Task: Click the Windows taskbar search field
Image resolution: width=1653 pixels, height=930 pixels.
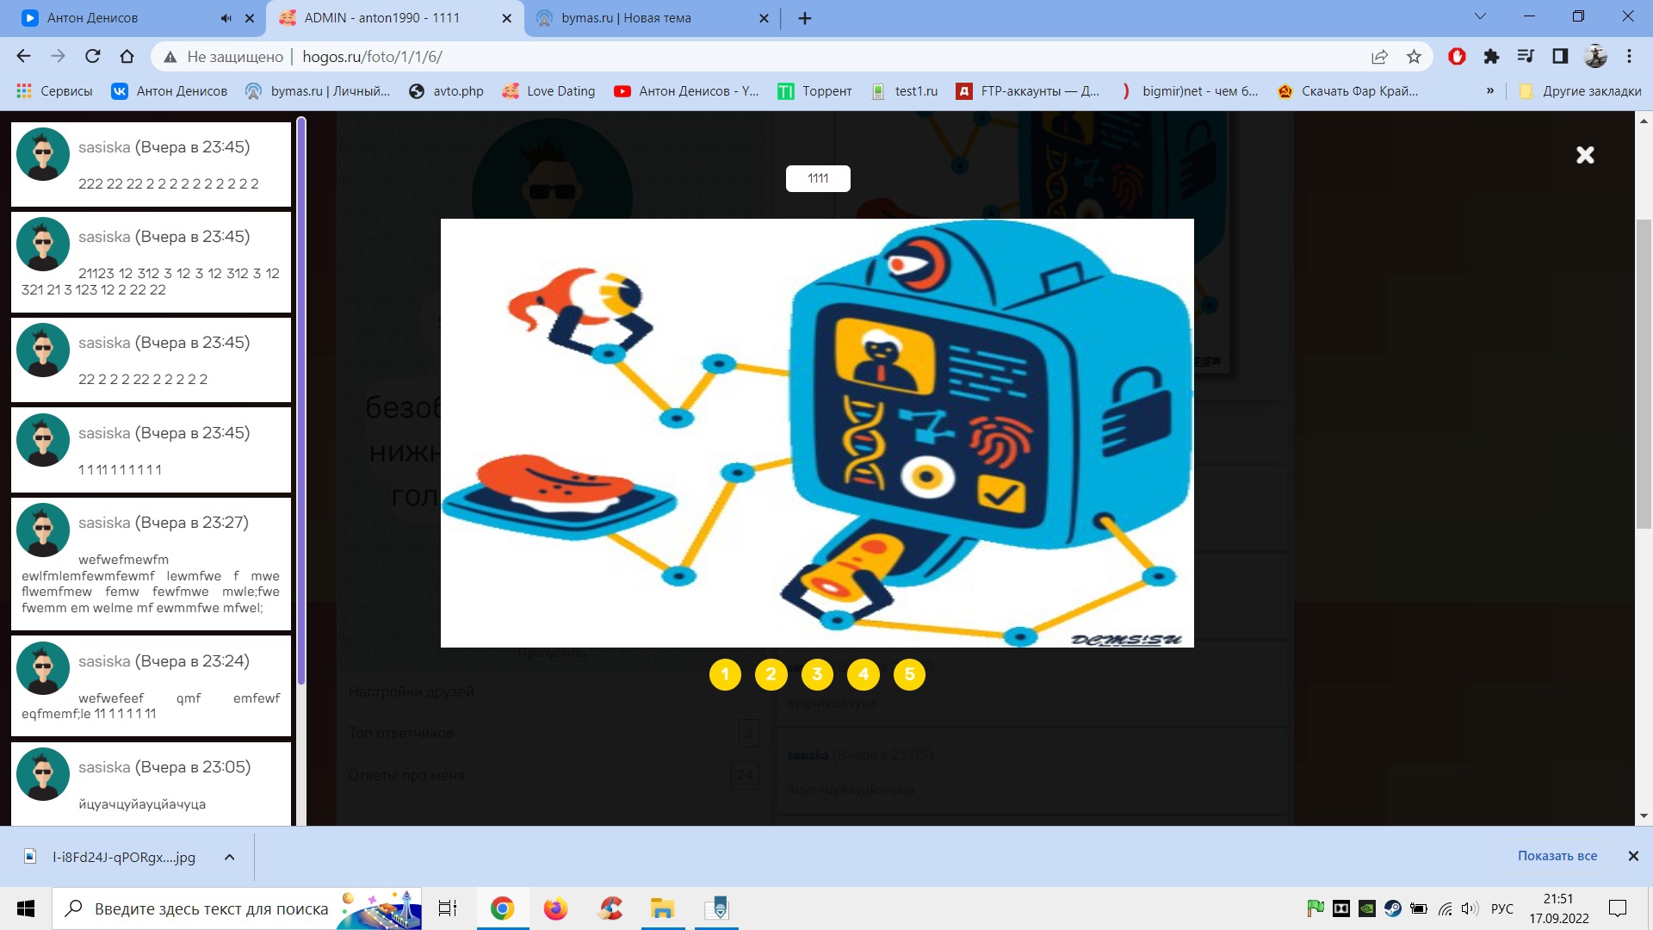Action: [211, 908]
